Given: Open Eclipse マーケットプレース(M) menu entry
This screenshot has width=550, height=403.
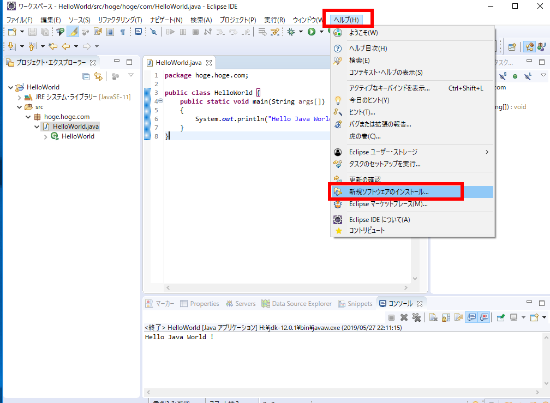Looking at the screenshot, I should 412,204.
